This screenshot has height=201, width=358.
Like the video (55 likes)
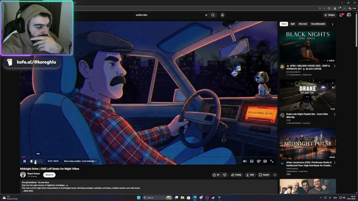coord(216,175)
